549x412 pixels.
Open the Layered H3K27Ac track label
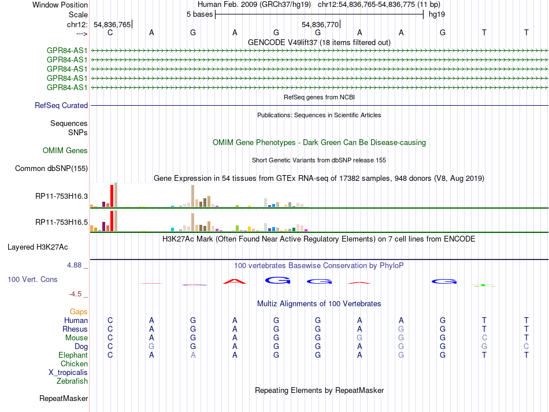click(x=38, y=247)
